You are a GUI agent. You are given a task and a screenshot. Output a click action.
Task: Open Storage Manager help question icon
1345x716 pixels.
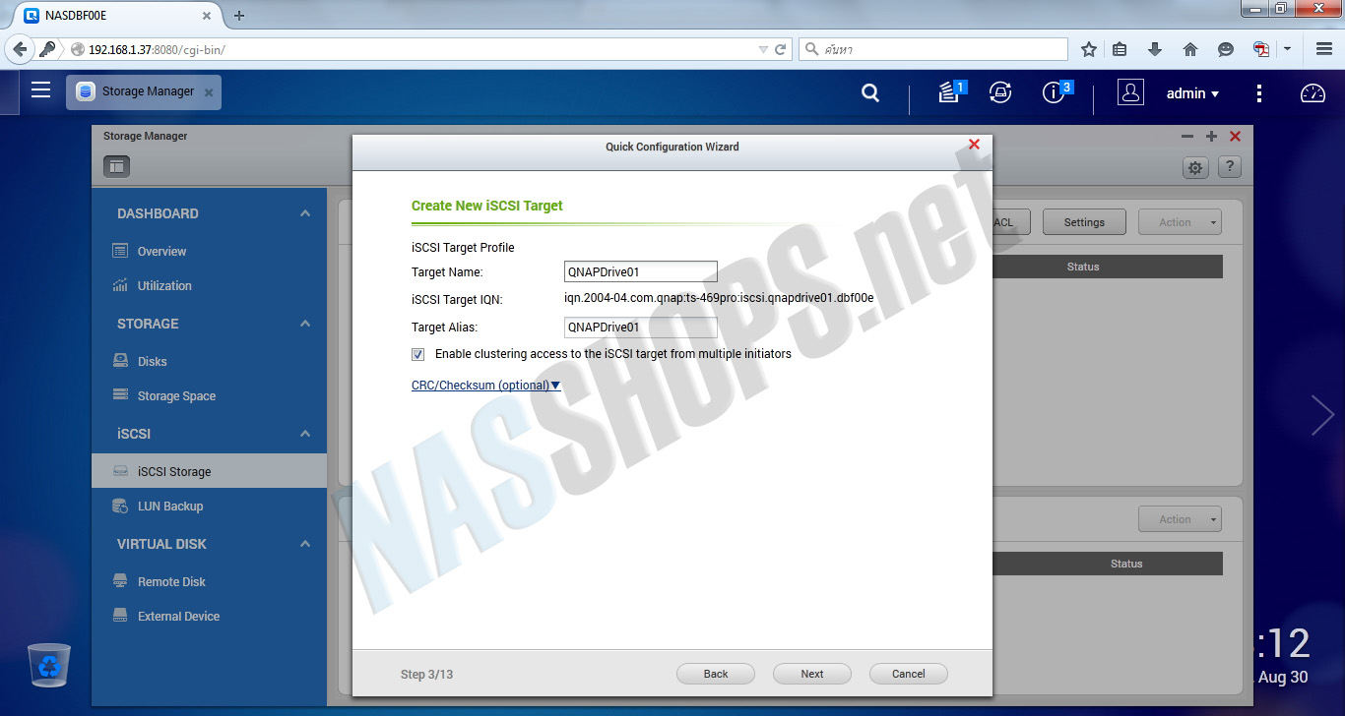click(1230, 167)
